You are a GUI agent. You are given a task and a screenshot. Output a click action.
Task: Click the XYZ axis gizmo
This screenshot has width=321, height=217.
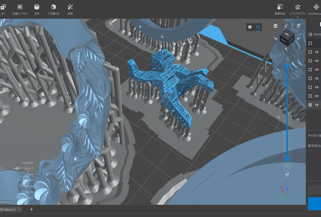[284, 192]
